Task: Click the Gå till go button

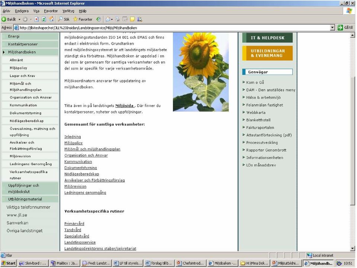Action: point(345,28)
